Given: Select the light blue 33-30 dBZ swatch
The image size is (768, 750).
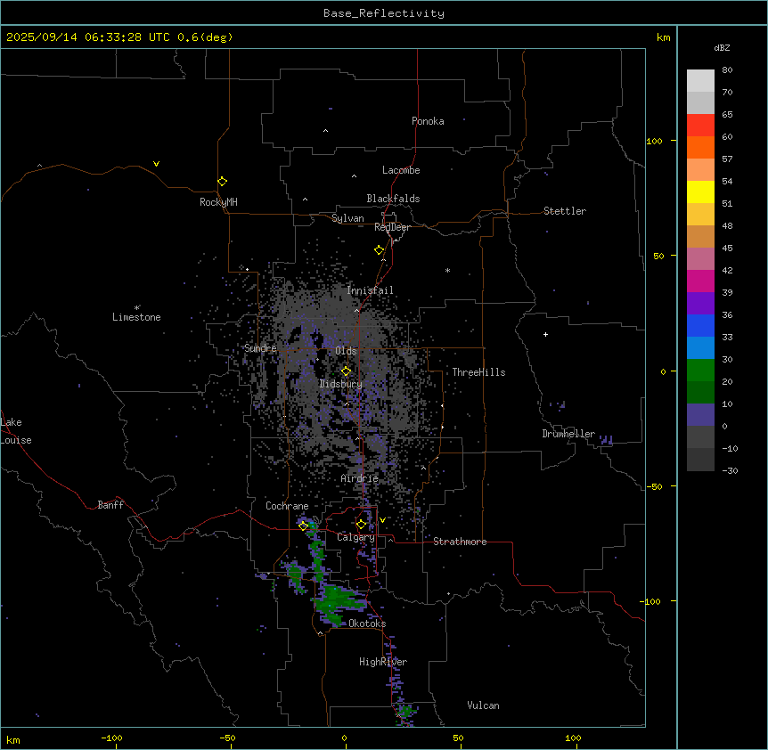Looking at the screenshot, I should coord(700,348).
